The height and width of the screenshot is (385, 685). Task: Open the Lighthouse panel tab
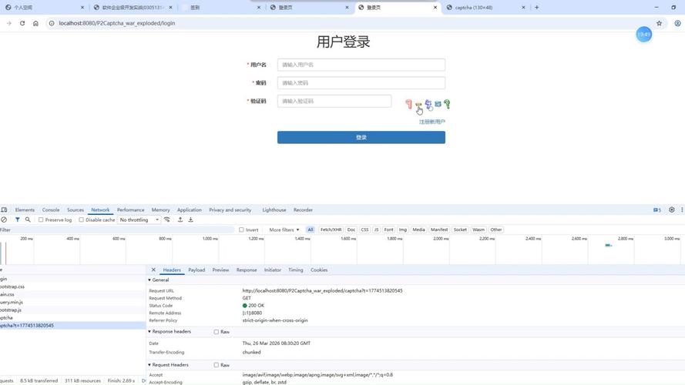coord(274,210)
